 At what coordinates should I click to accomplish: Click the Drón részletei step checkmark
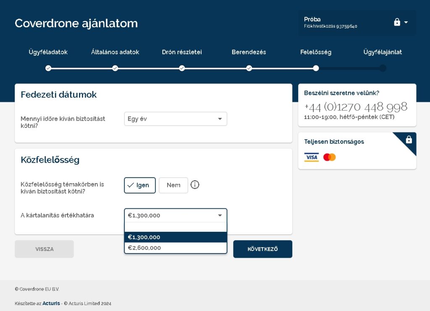182,68
